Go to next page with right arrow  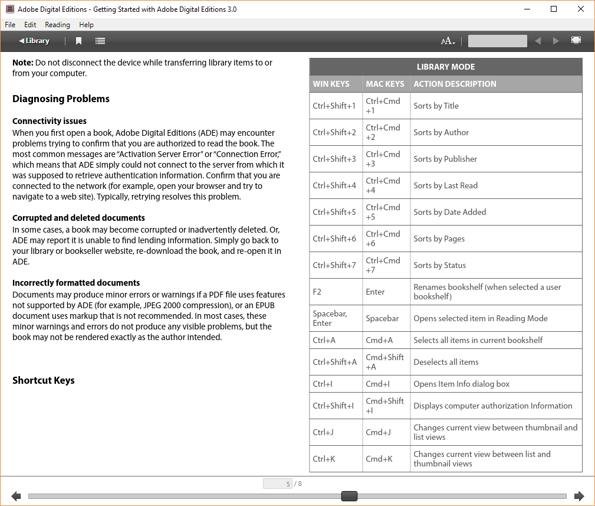(579, 496)
